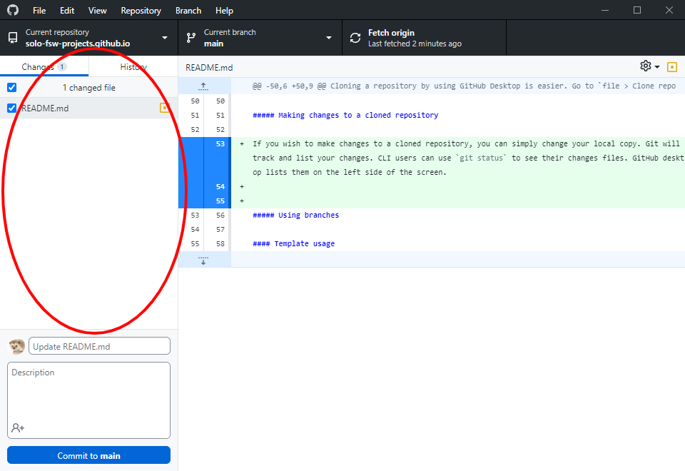Click the GitHub logo icon
This screenshot has height=471, width=685.
coord(13,11)
